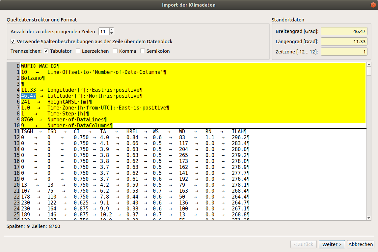Toggle the Tabulator separator checkbox
This screenshot has height=252, width=378.
(x=46, y=51)
